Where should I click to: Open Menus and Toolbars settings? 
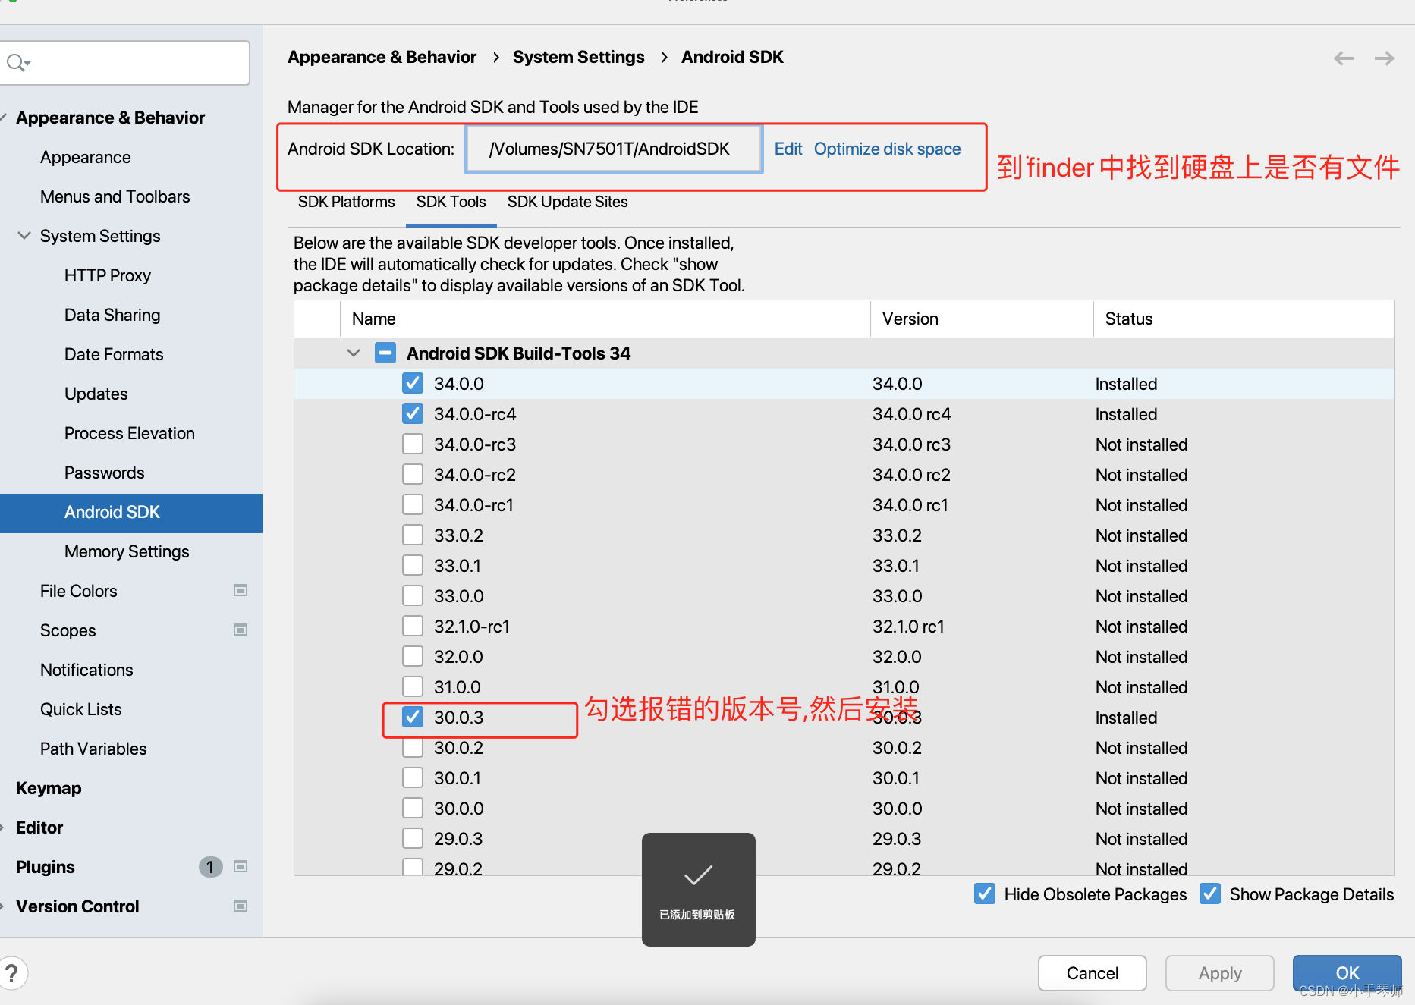click(115, 196)
